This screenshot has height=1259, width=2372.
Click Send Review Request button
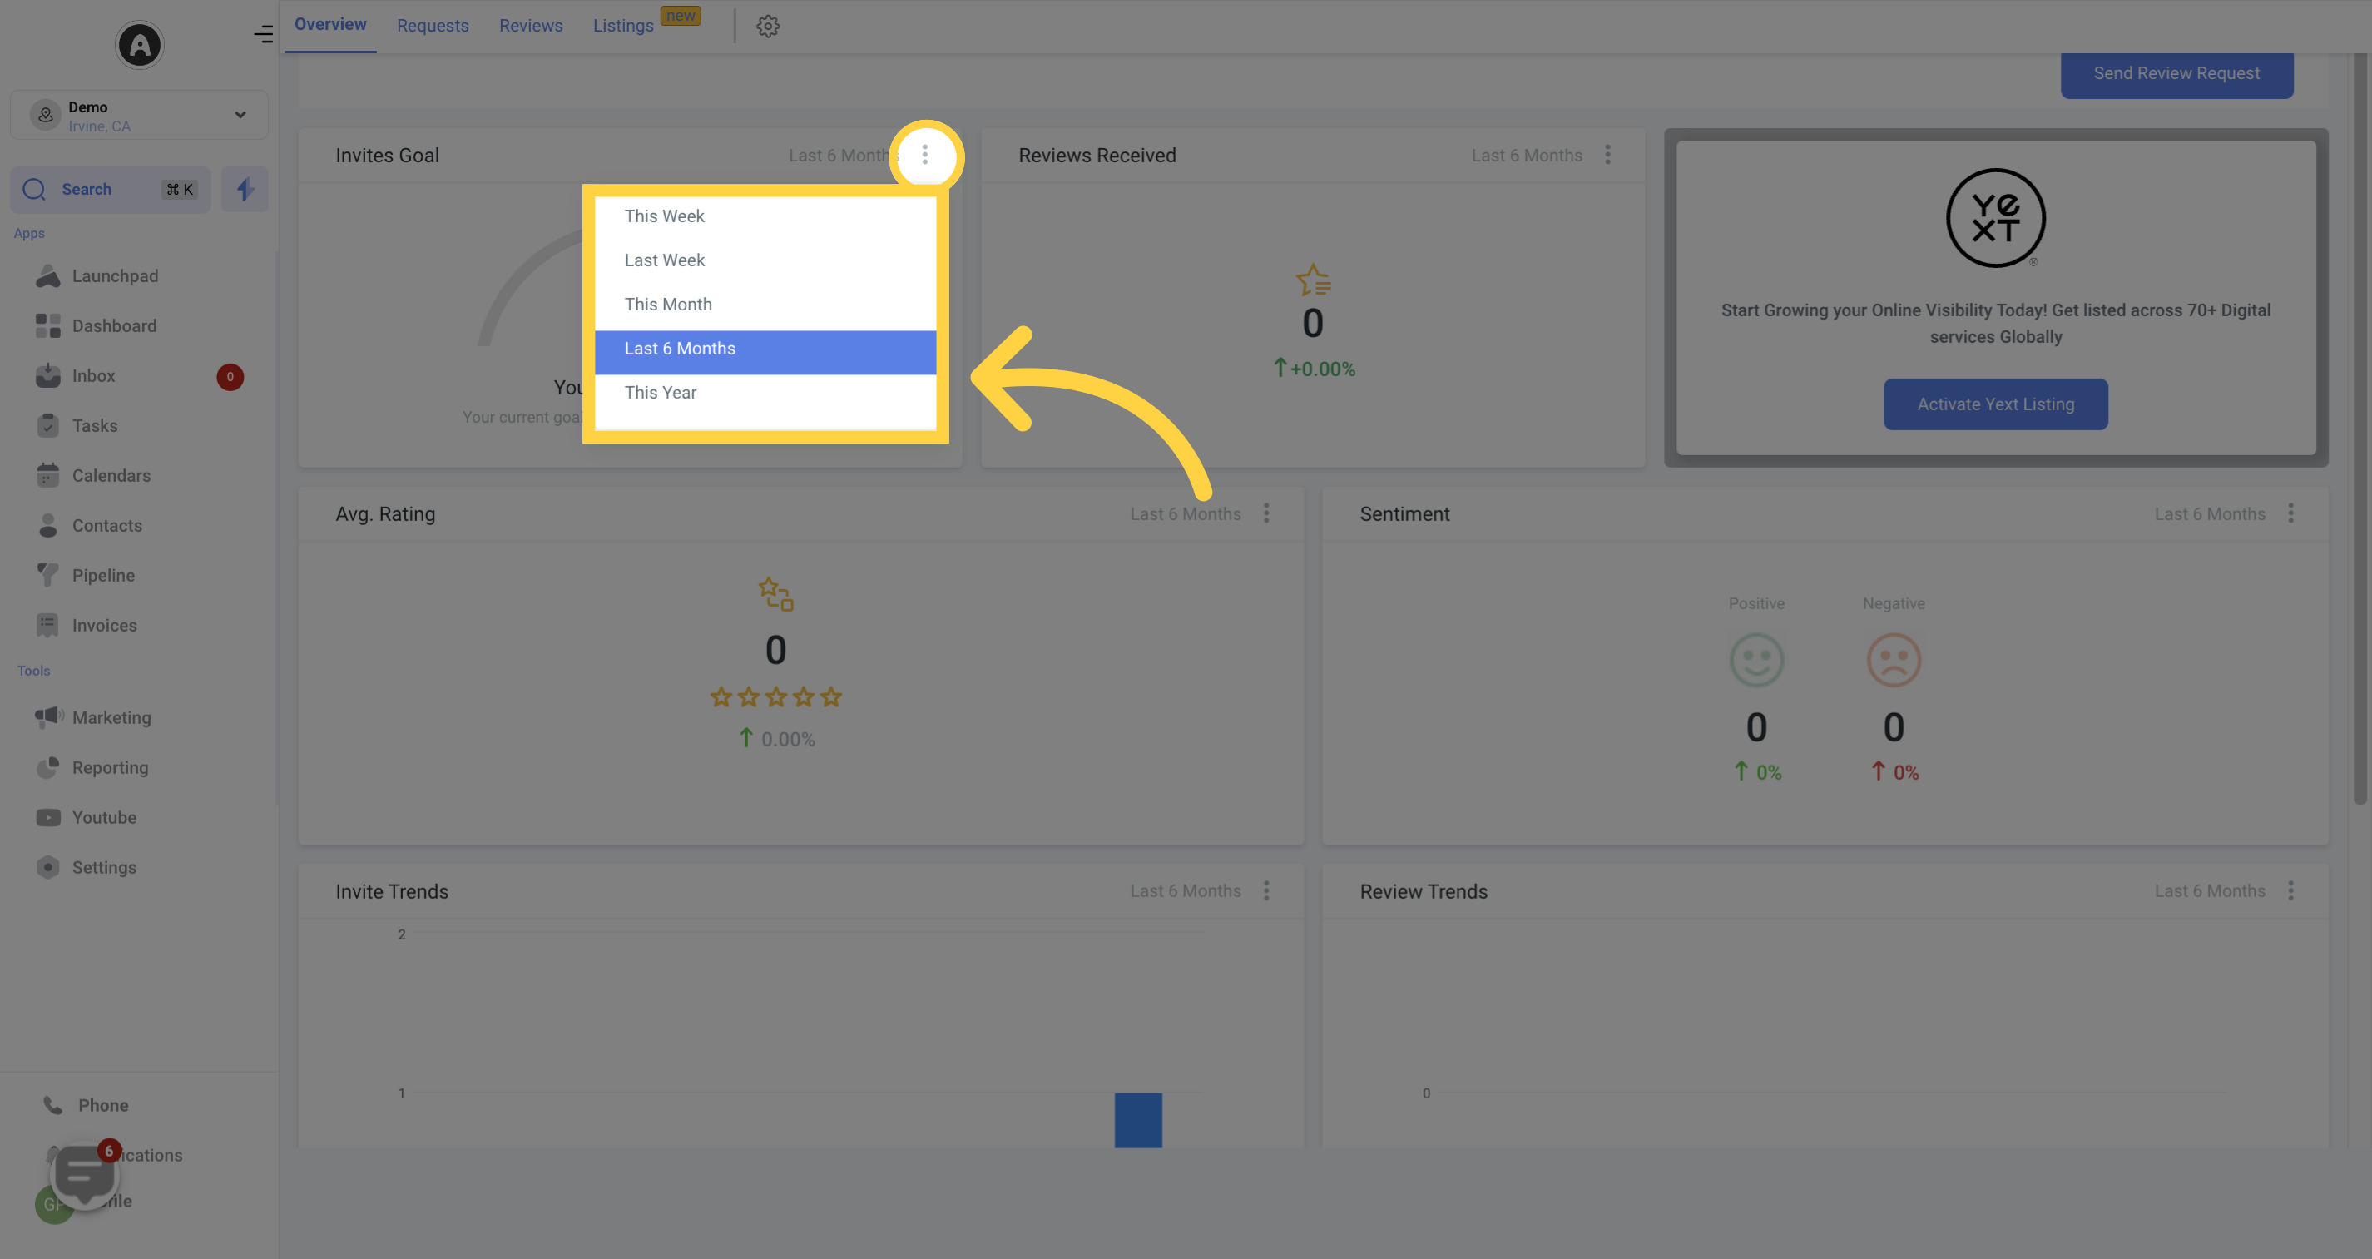[x=2176, y=74]
